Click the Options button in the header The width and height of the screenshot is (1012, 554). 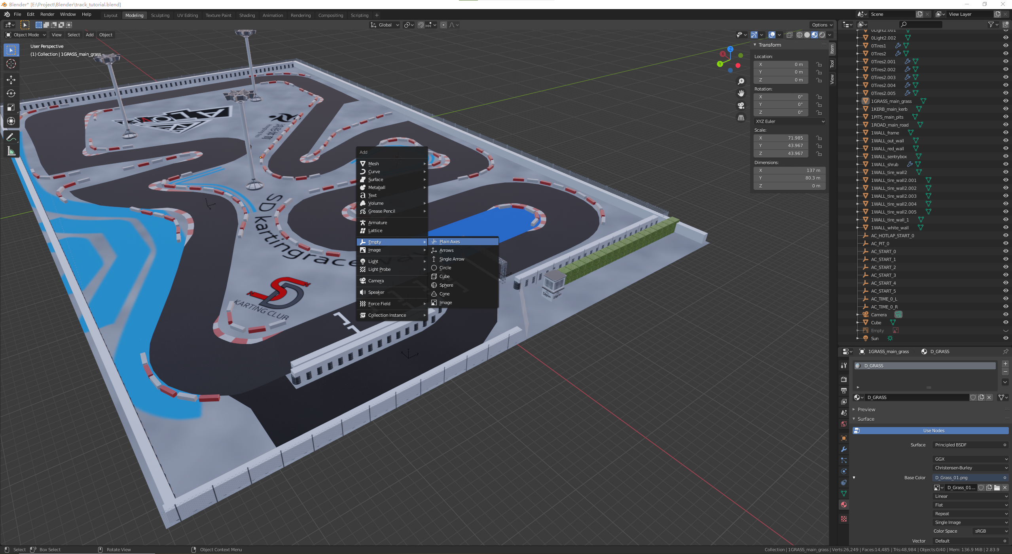pyautogui.click(x=822, y=25)
